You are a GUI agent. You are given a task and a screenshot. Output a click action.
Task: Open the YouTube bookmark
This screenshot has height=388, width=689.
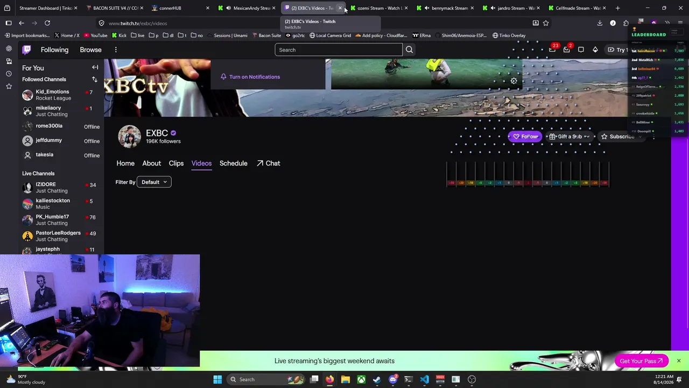point(95,36)
